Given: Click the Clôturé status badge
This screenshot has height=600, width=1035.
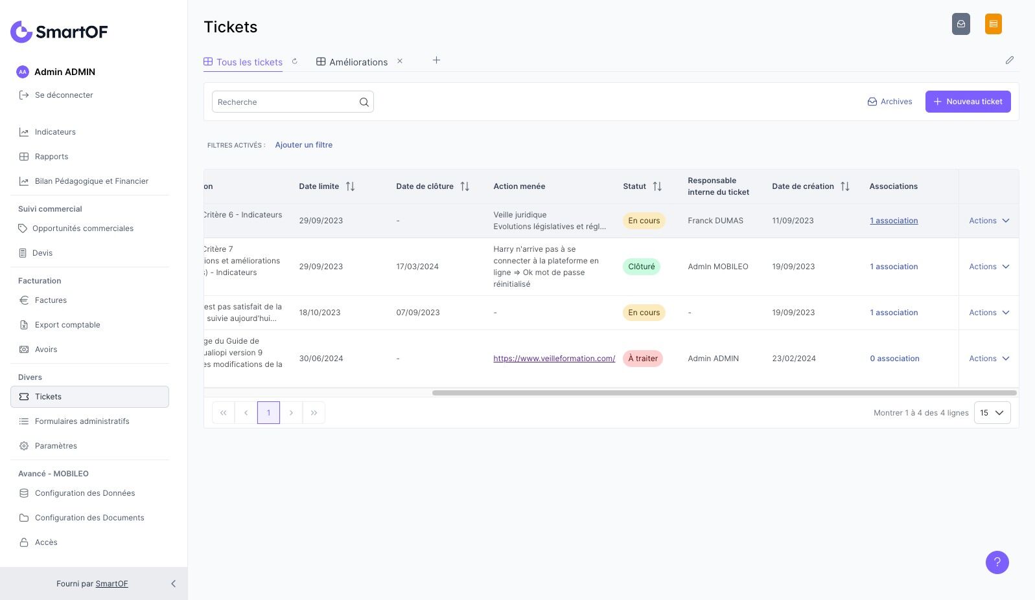Looking at the screenshot, I should click(x=642, y=267).
